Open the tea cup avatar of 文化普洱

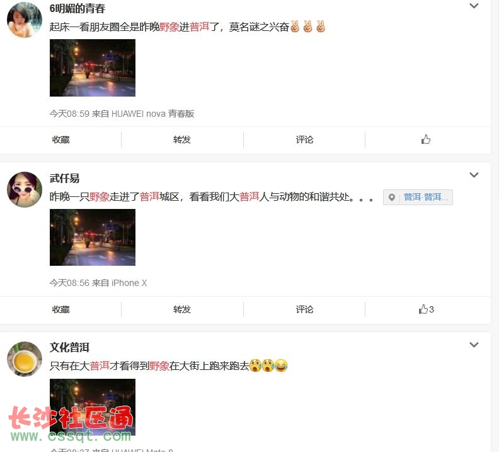[25, 359]
